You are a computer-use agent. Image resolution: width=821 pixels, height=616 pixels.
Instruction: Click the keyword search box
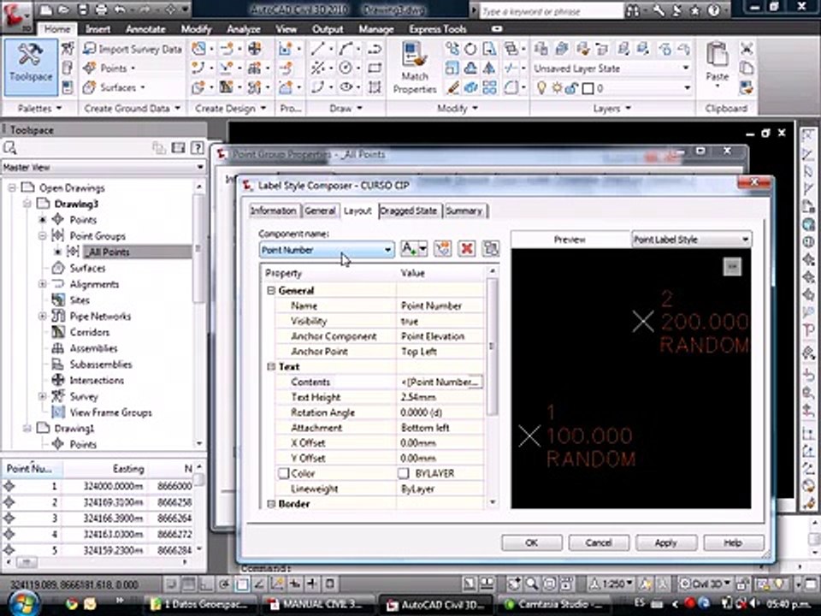tap(550, 10)
